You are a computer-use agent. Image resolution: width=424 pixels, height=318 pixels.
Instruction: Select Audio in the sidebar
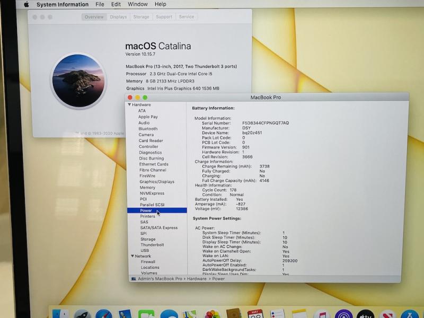144,123
